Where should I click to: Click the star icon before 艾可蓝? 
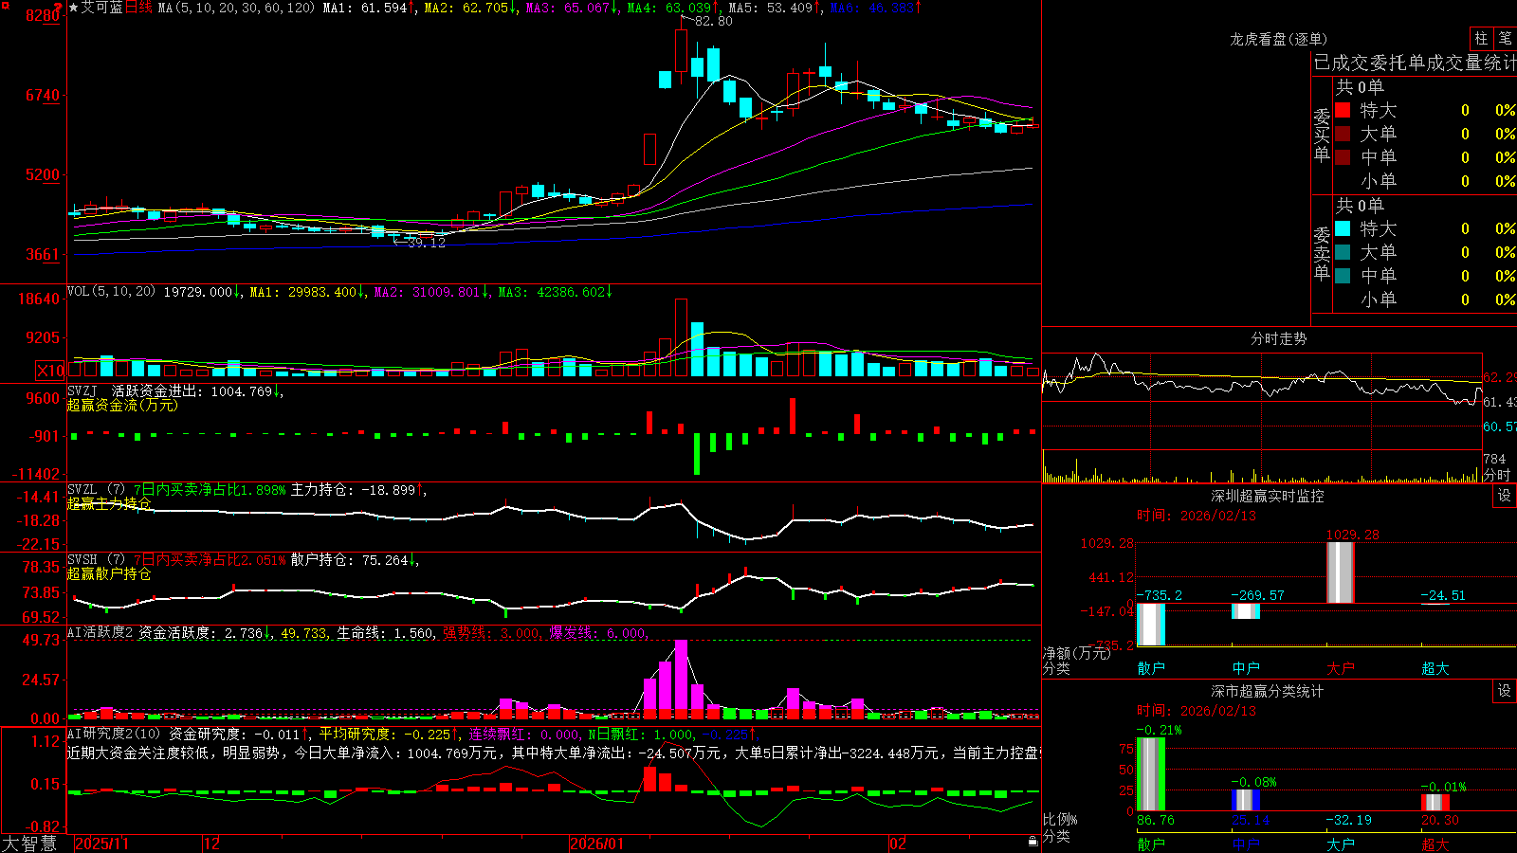coord(74,8)
